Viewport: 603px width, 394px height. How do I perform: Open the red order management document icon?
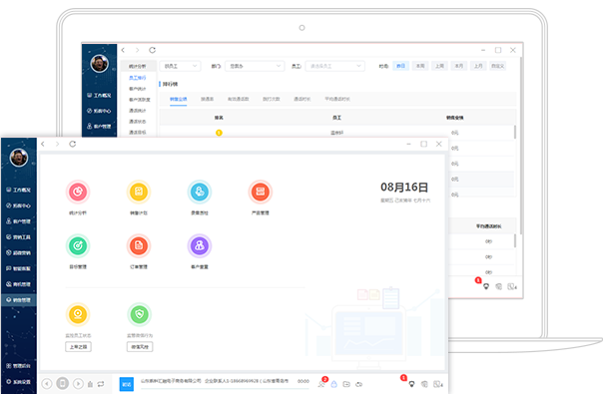coord(139,245)
